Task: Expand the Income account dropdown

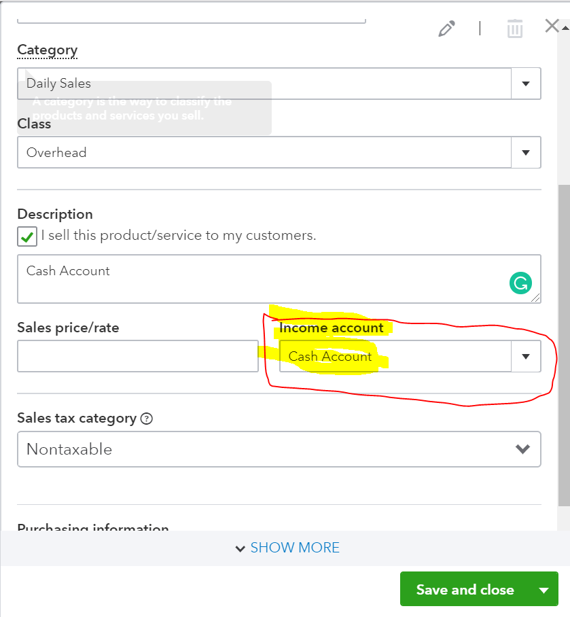Action: 526,356
